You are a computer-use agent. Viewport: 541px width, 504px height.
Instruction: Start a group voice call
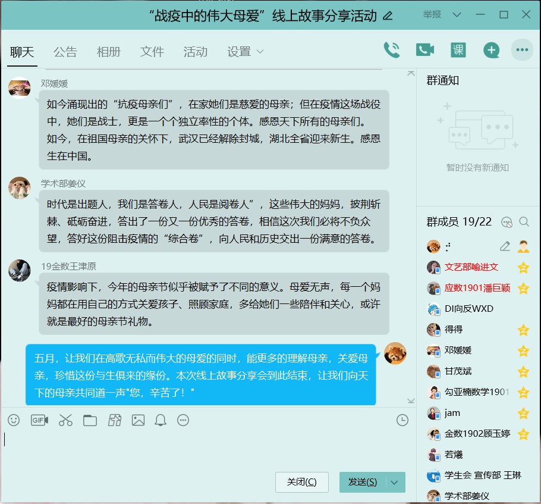[x=392, y=50]
